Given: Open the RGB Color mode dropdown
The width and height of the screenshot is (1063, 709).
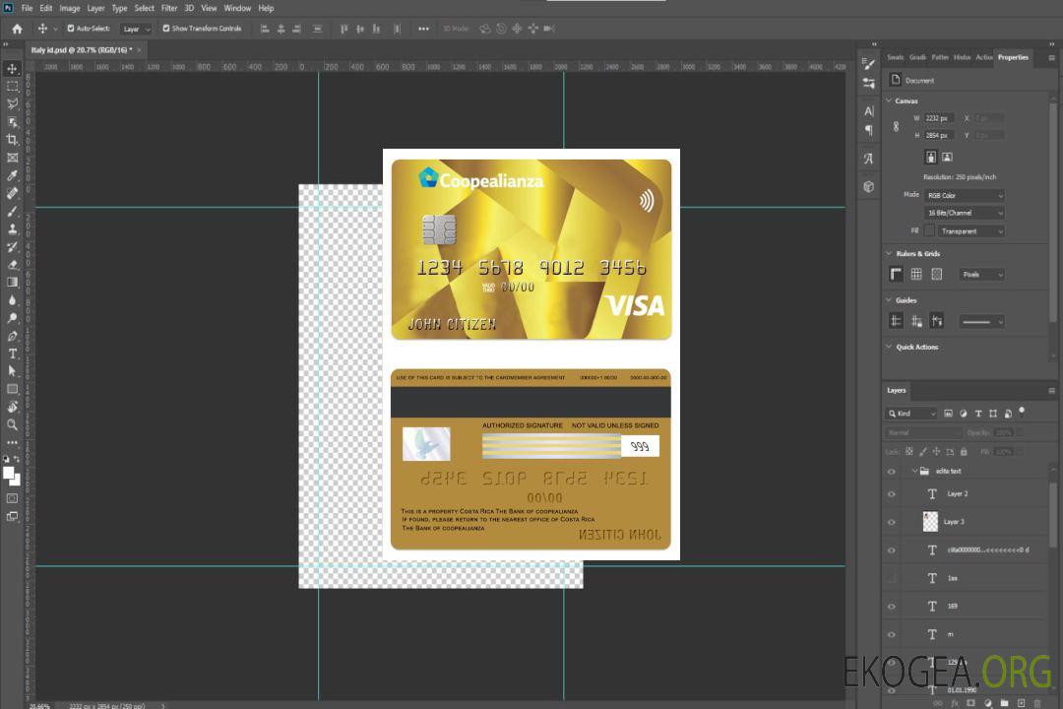Looking at the screenshot, I should (964, 195).
